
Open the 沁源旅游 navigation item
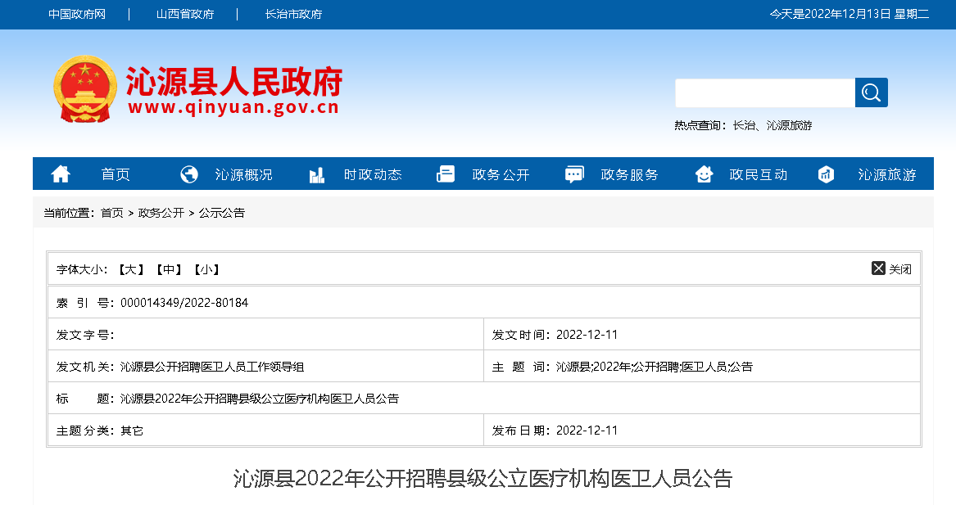[x=887, y=175]
